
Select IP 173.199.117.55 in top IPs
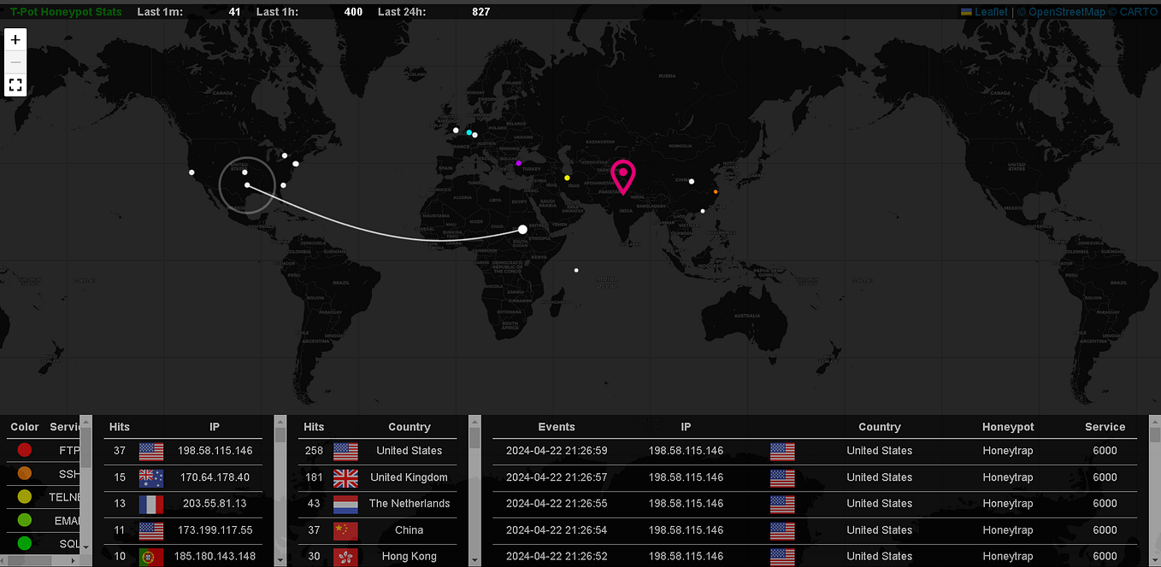tap(215, 530)
